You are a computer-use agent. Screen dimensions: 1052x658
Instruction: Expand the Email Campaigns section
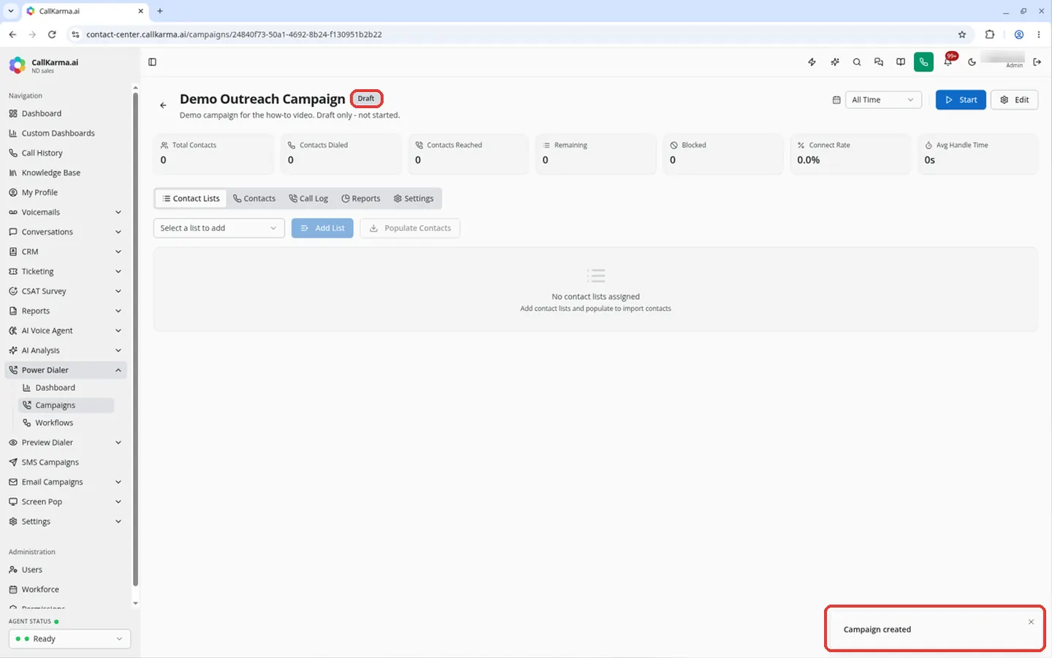(65, 482)
